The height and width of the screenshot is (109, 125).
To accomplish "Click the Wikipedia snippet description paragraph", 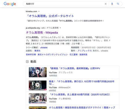I will pos(68,41).
